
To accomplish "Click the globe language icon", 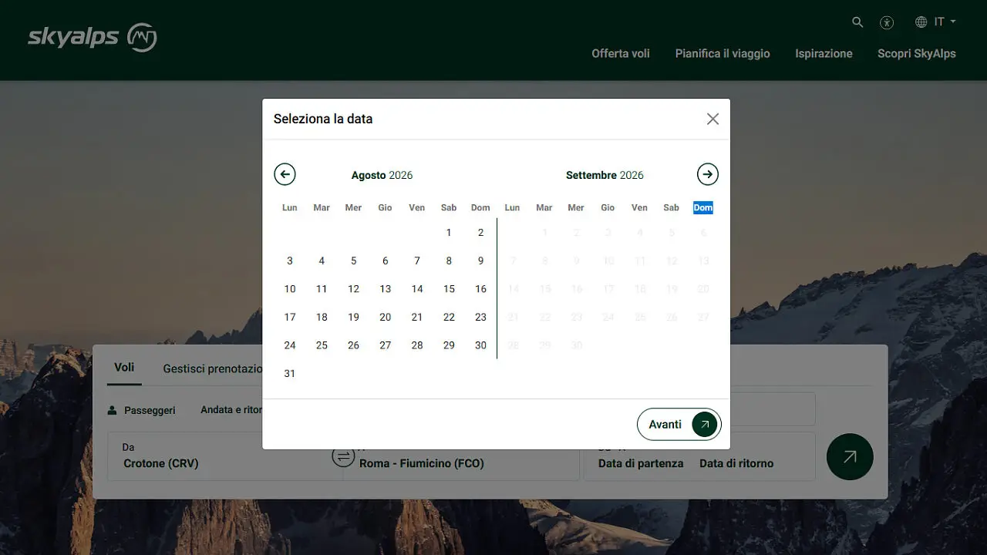I will tap(921, 22).
